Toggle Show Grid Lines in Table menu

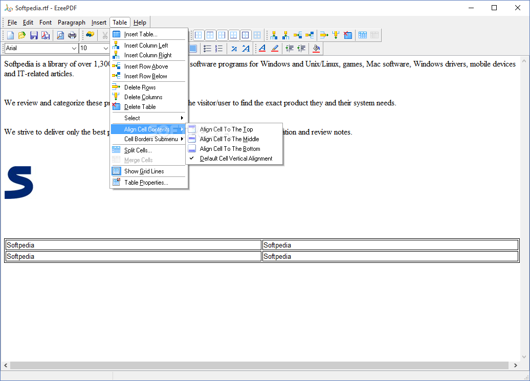(x=149, y=171)
